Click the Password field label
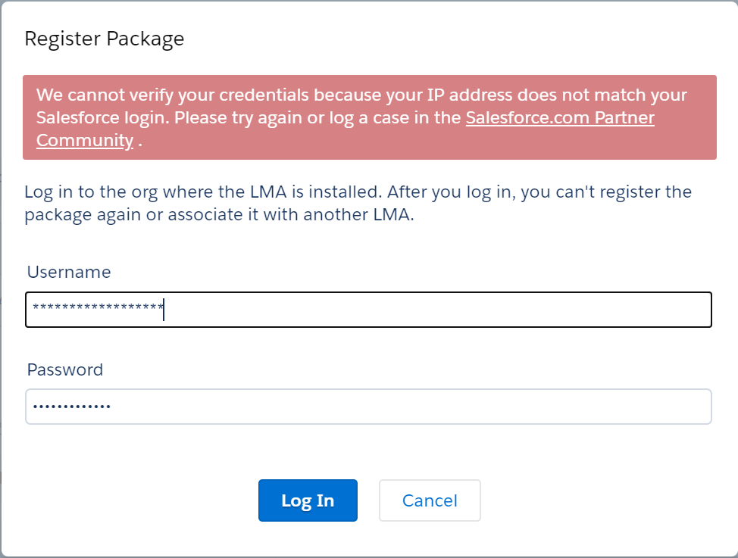This screenshot has height=558, width=738. pyautogui.click(x=65, y=369)
